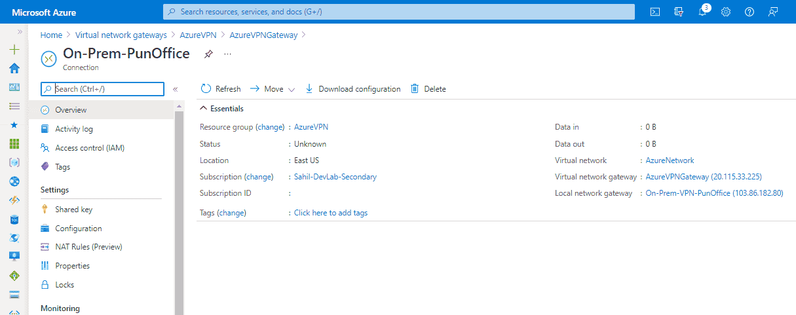Viewport: 796px width, 315px height.
Task: Click change link next to Resource group
Action: [x=270, y=127]
